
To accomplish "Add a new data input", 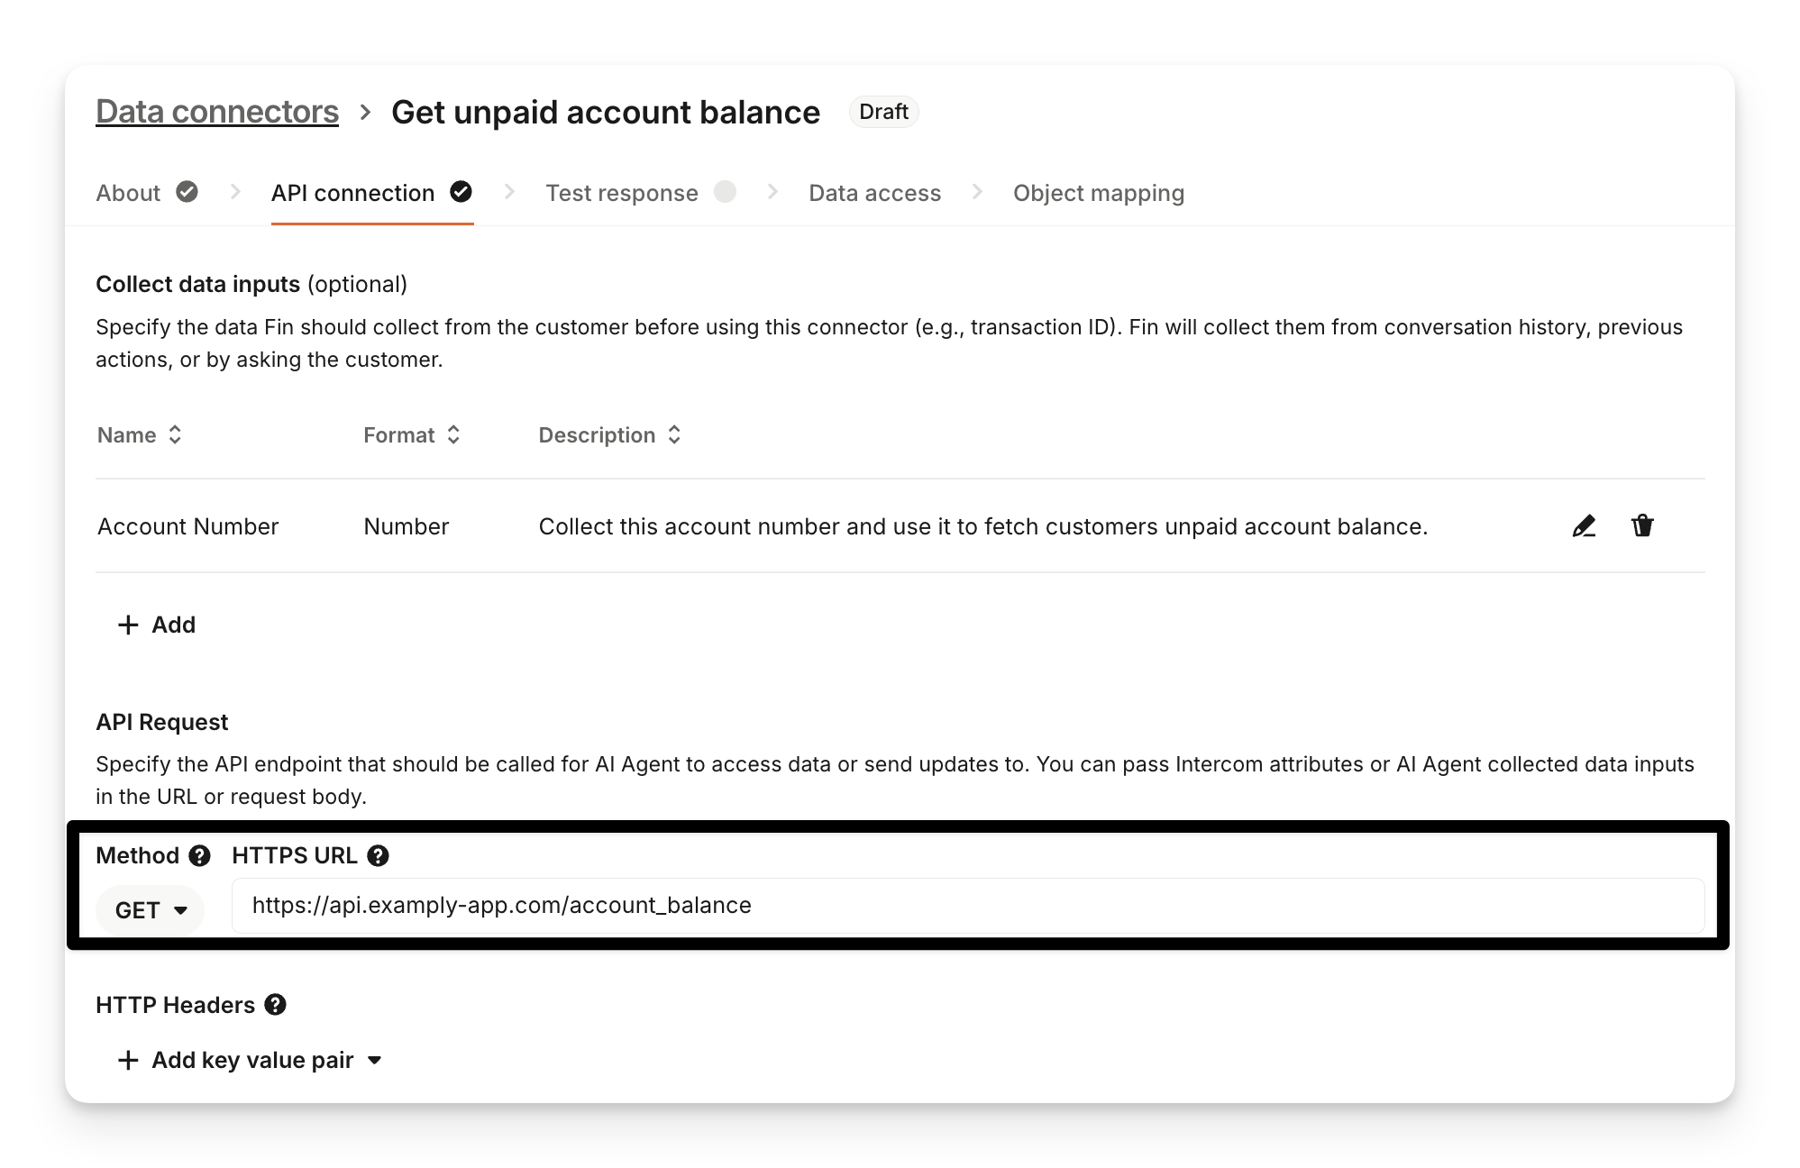I will point(157,625).
